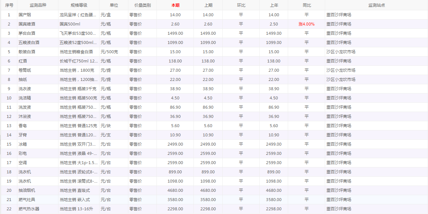Select the 规格等级 column header

pyautogui.click(x=79, y=5)
